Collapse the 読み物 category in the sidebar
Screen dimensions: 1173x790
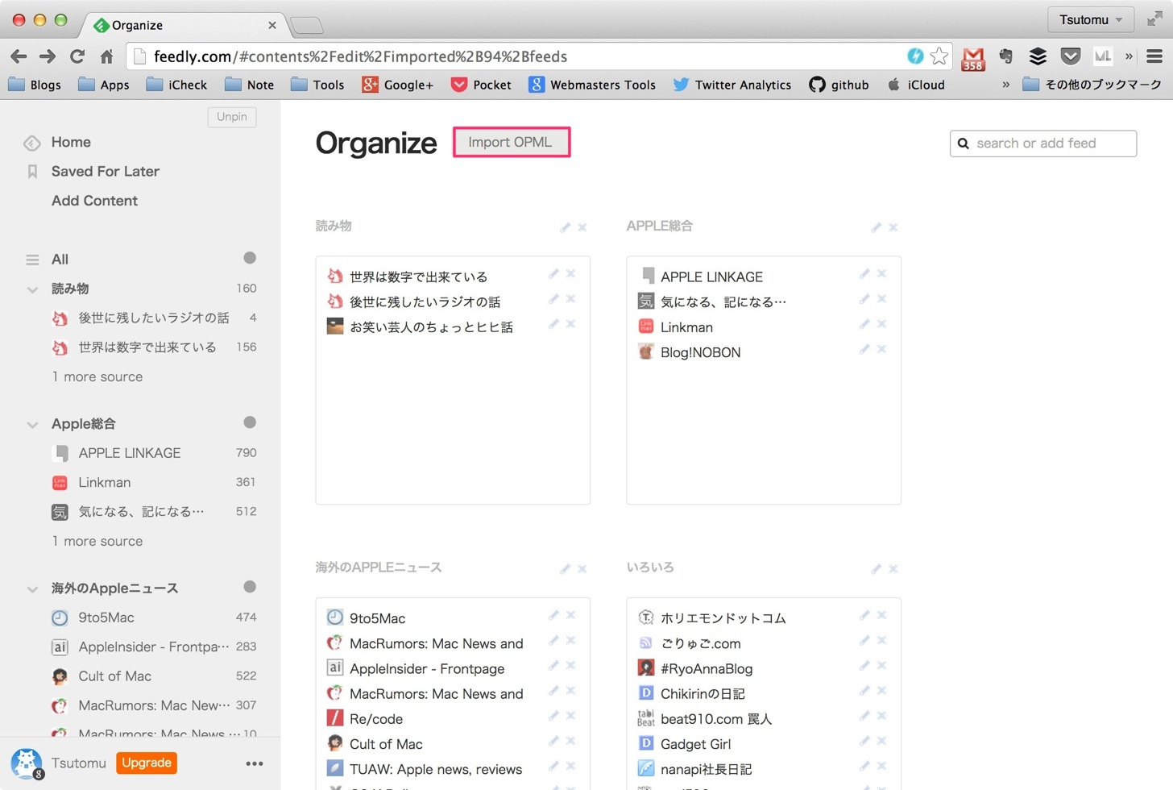[32, 289]
